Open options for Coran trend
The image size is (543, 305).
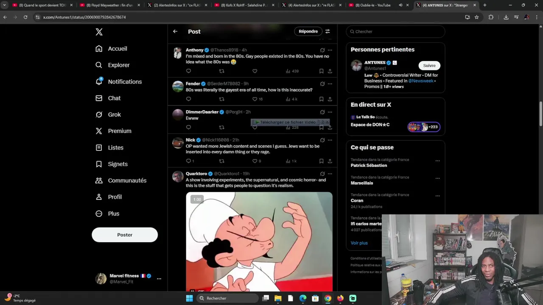(x=437, y=196)
